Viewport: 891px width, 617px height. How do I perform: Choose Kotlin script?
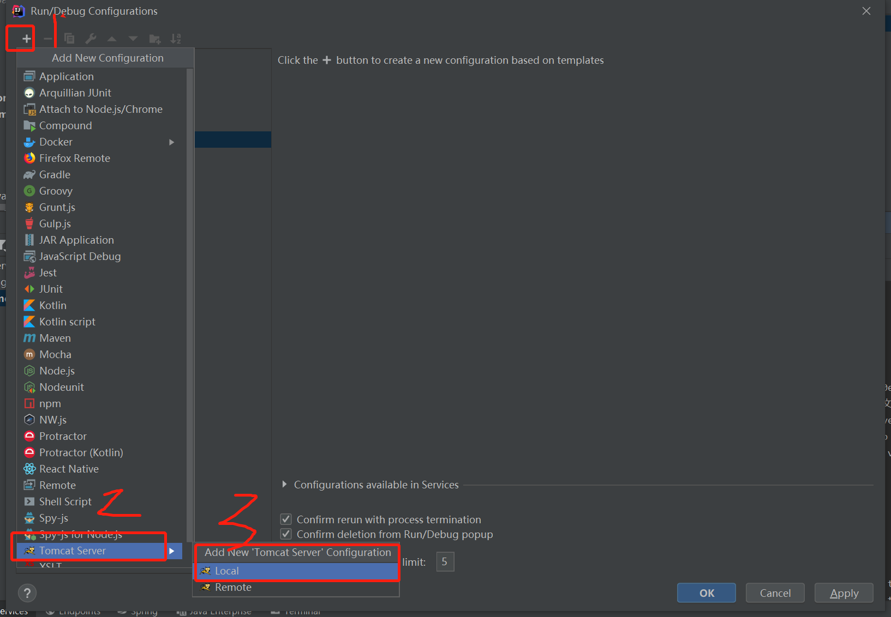point(101,322)
